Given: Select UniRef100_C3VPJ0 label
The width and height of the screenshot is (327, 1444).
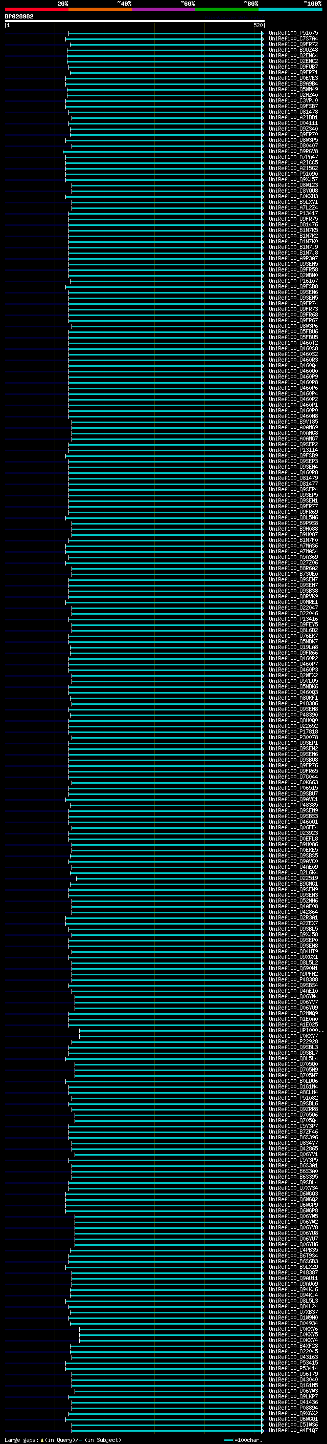Looking at the screenshot, I should (293, 100).
